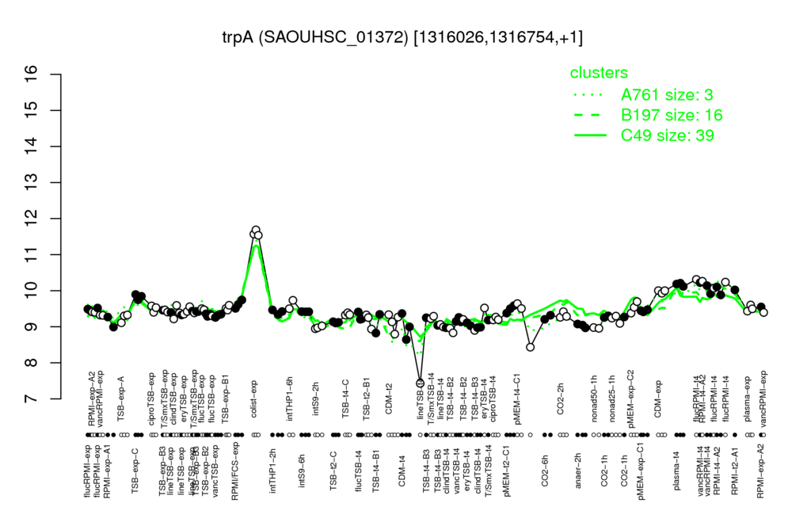This screenshot has height=507, width=811.
Task: Click the 'TSB-exp-A' condition label
Action: pos(121,398)
